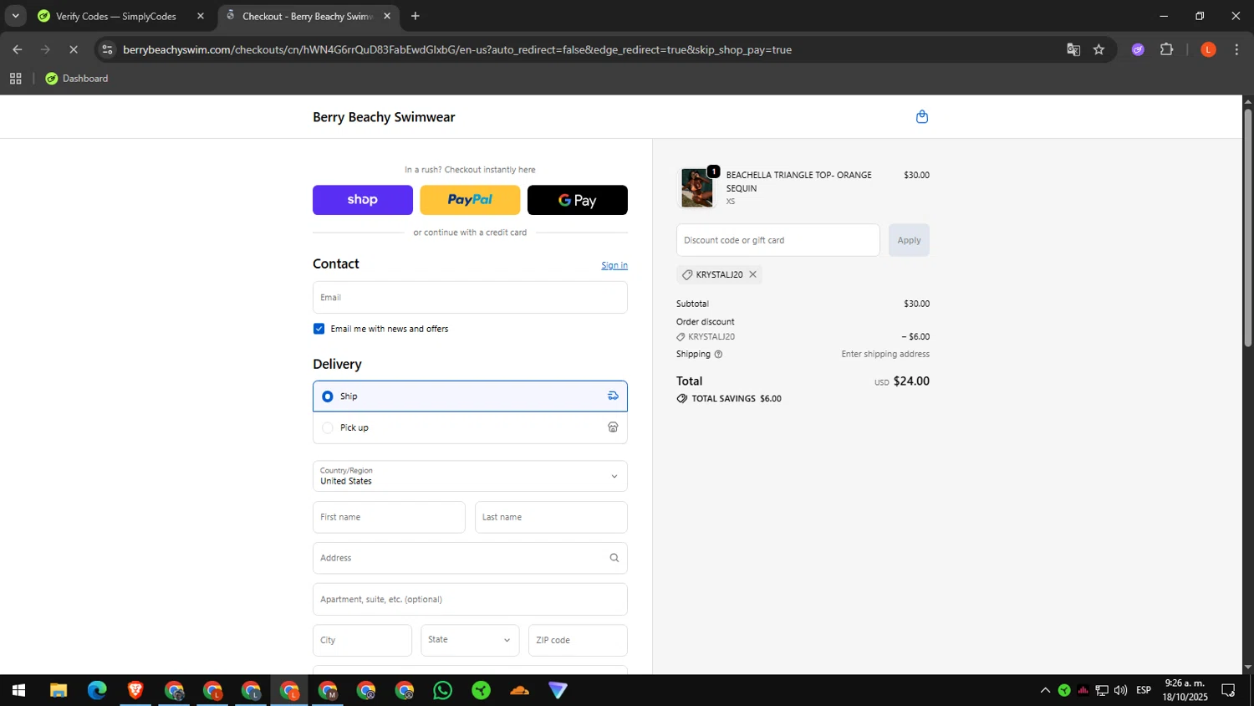Open the Chrome three-dot menu
This screenshot has height=706, width=1254.
click(x=1236, y=50)
